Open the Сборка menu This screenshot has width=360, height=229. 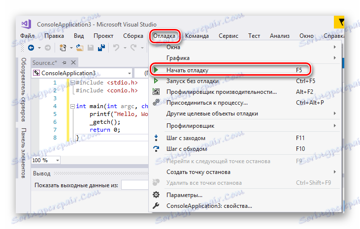point(133,36)
